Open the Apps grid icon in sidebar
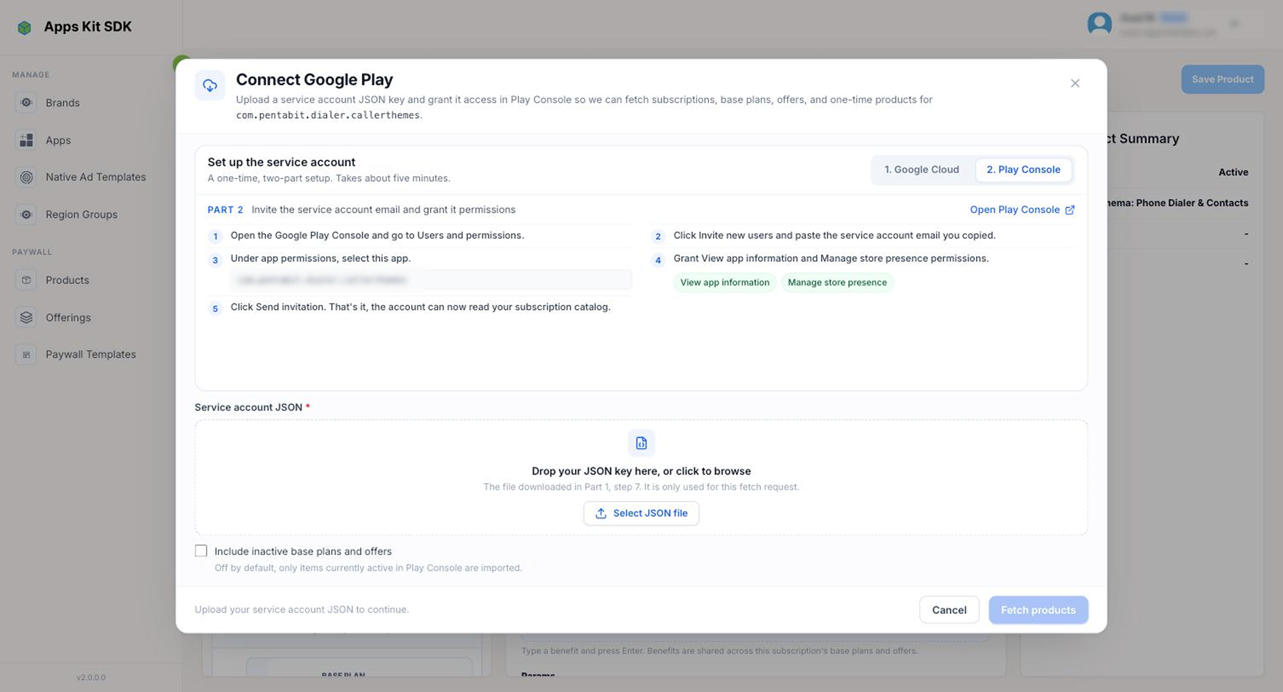 (x=26, y=140)
